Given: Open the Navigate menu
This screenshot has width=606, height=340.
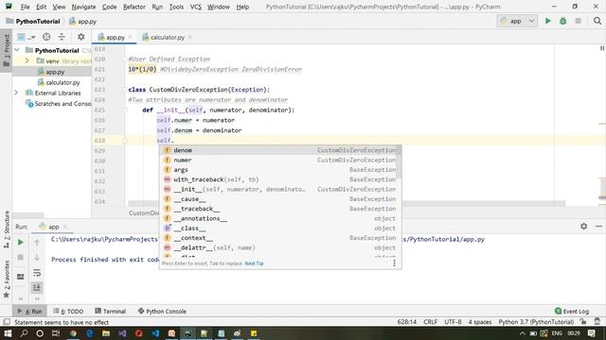Looking at the screenshot, I should coord(83,7).
